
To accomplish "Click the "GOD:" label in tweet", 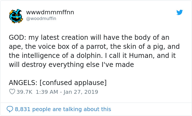I will pyautogui.click(x=18, y=37).
